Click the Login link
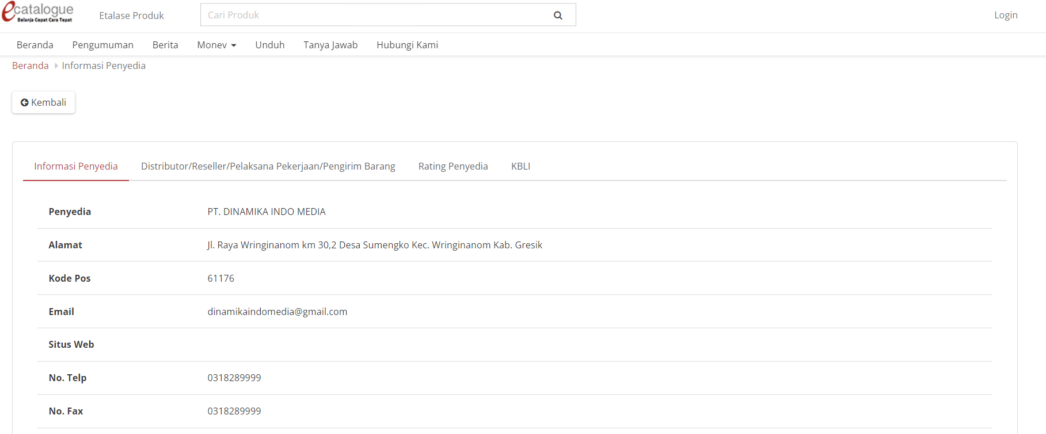The image size is (1046, 434). pos(1005,16)
